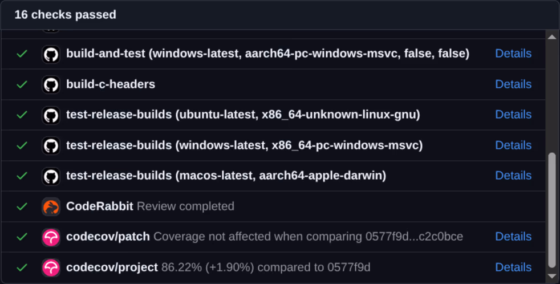Open codecov/patch Details link

click(513, 237)
